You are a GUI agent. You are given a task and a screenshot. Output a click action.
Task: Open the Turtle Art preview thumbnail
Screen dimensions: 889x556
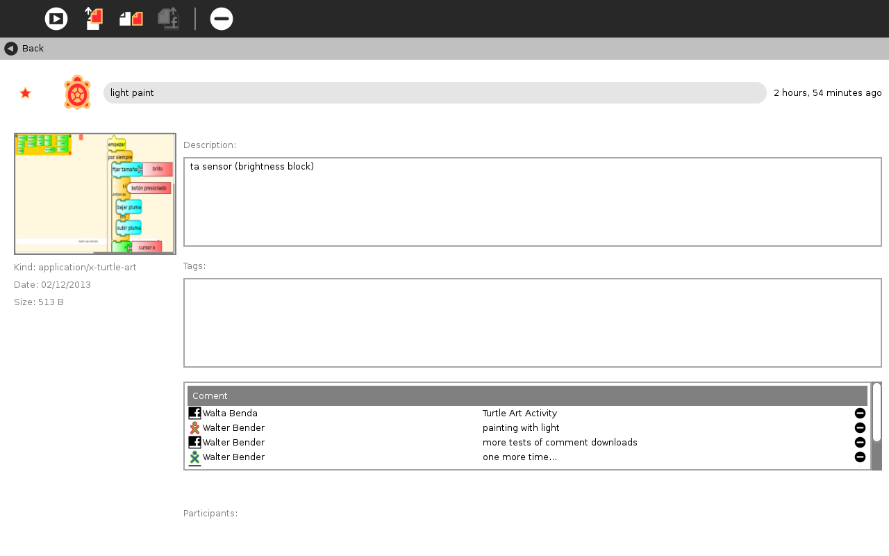[95, 194]
